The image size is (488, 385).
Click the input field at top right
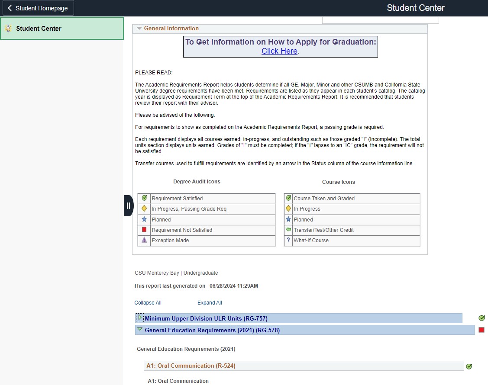(x=380, y=19)
